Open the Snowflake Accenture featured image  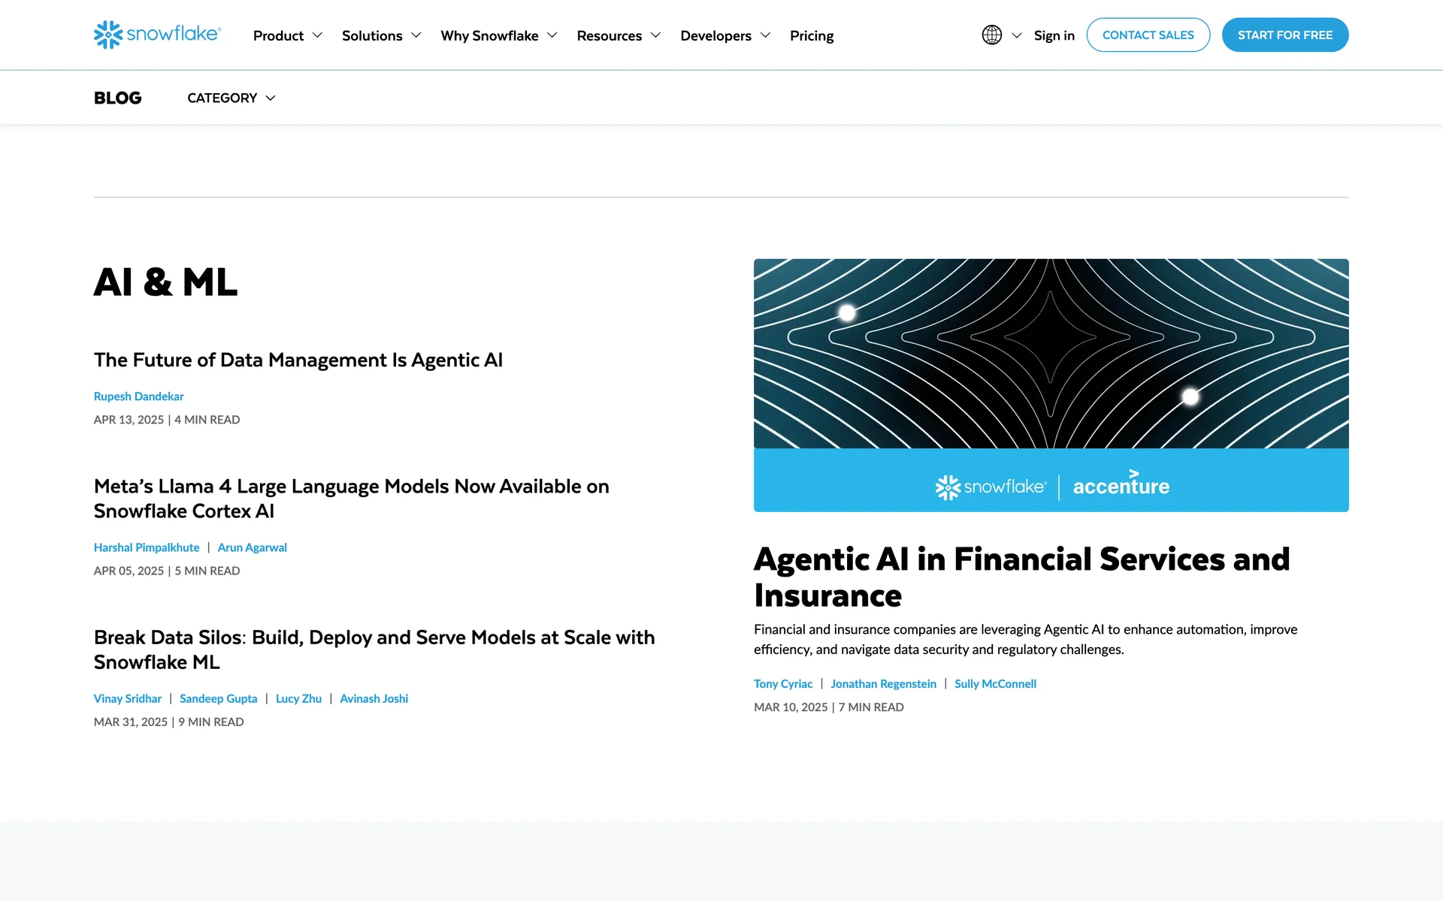[x=1051, y=384]
